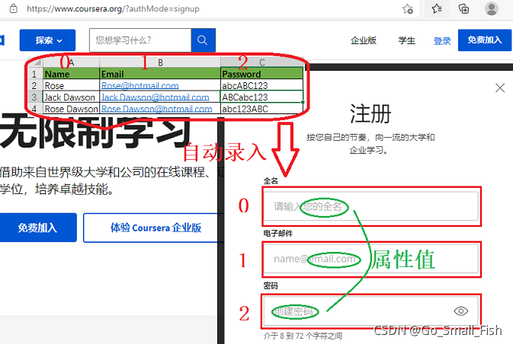Select cell containing abc123ABC
The height and width of the screenshot is (344, 513).
point(261,109)
